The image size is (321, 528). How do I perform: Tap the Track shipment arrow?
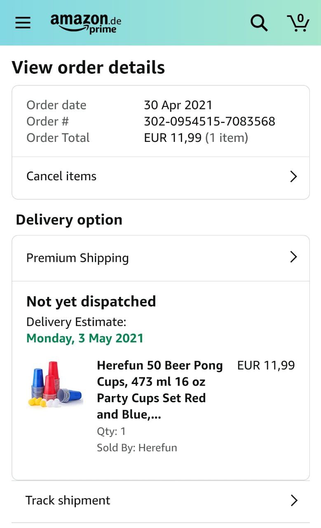point(294,500)
